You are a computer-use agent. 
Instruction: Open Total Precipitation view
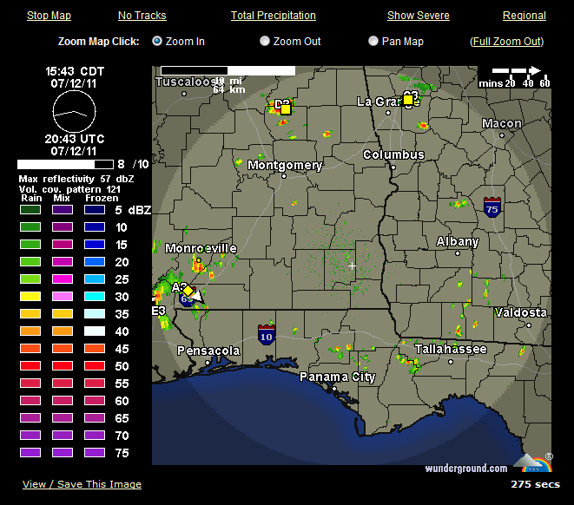point(273,16)
